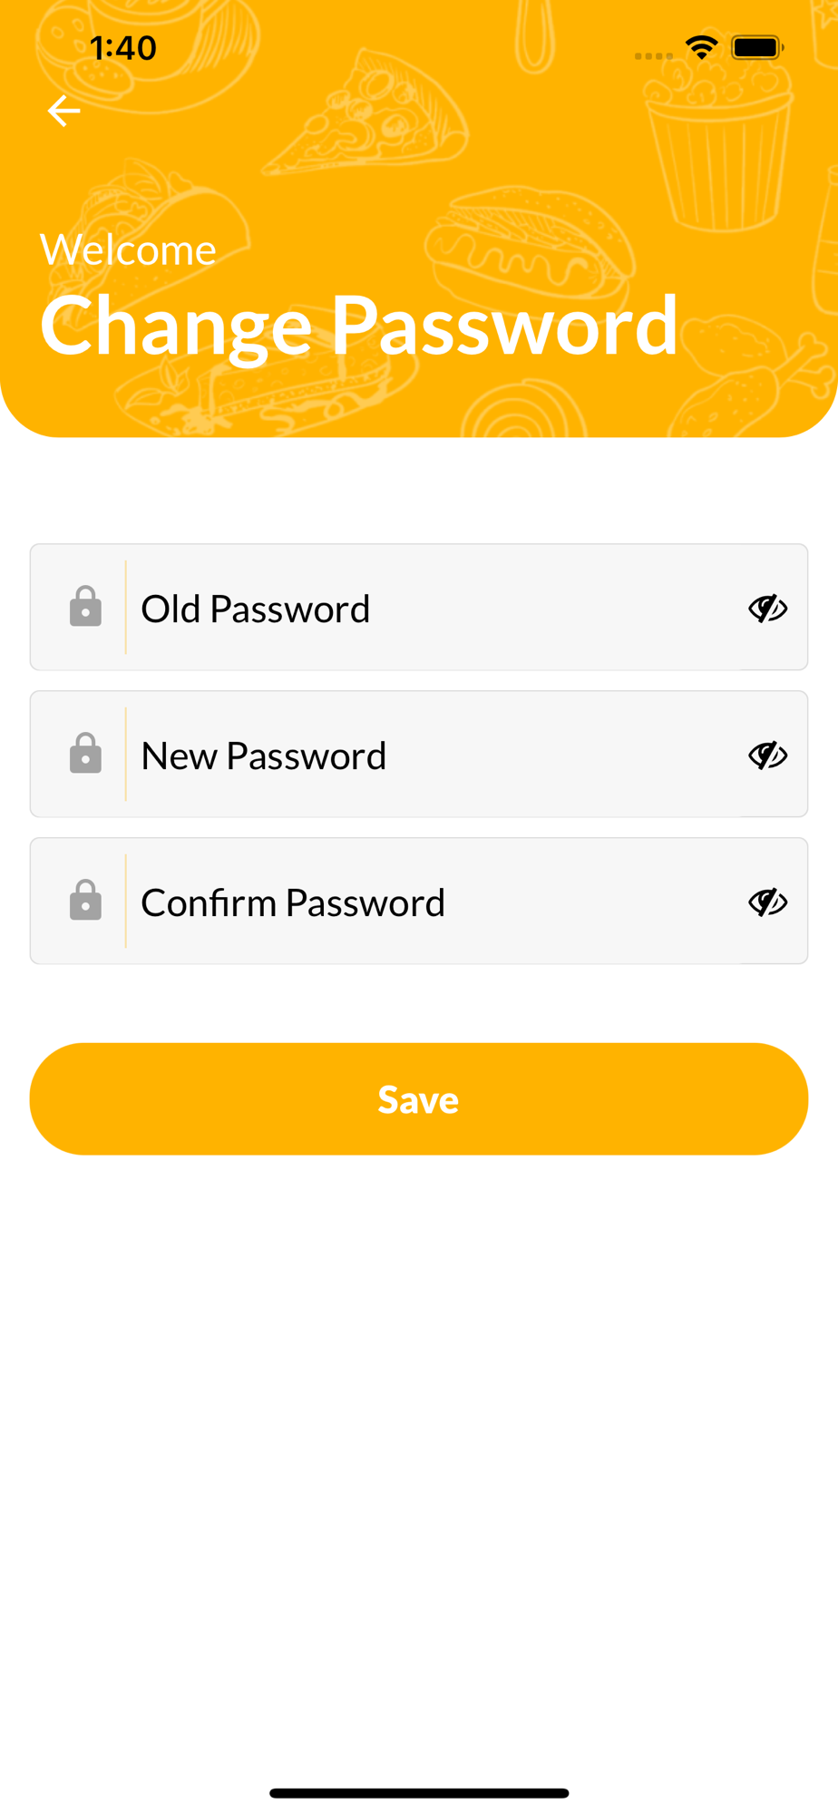Tap the Change Password heading
This screenshot has width=838, height=1814.
pos(359,327)
